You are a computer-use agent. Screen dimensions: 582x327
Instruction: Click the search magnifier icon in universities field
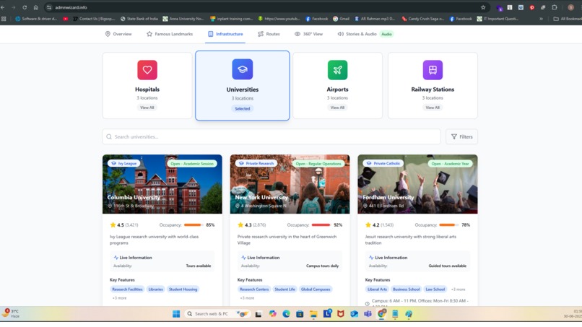click(109, 136)
